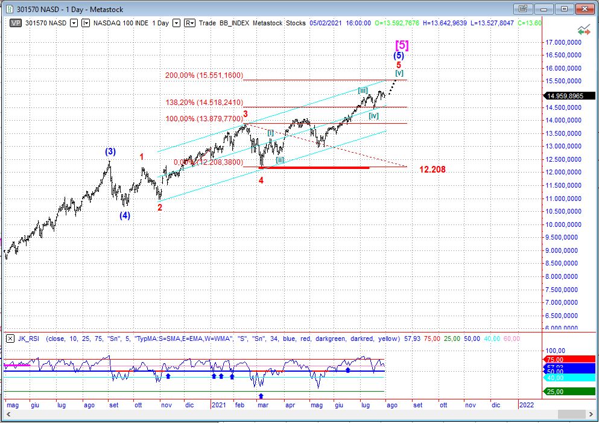The image size is (599, 423).
Task: Click the blue up-arrow signal near giu
Action: [347, 369]
